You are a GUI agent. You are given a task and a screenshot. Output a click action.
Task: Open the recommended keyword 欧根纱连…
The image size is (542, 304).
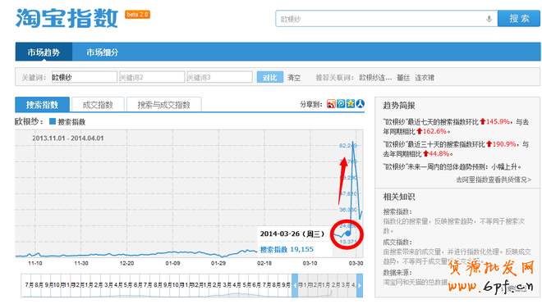tap(375, 78)
